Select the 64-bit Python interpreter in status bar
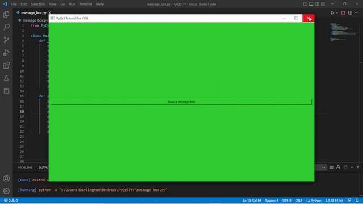This screenshot has width=363, height=204. point(334,201)
